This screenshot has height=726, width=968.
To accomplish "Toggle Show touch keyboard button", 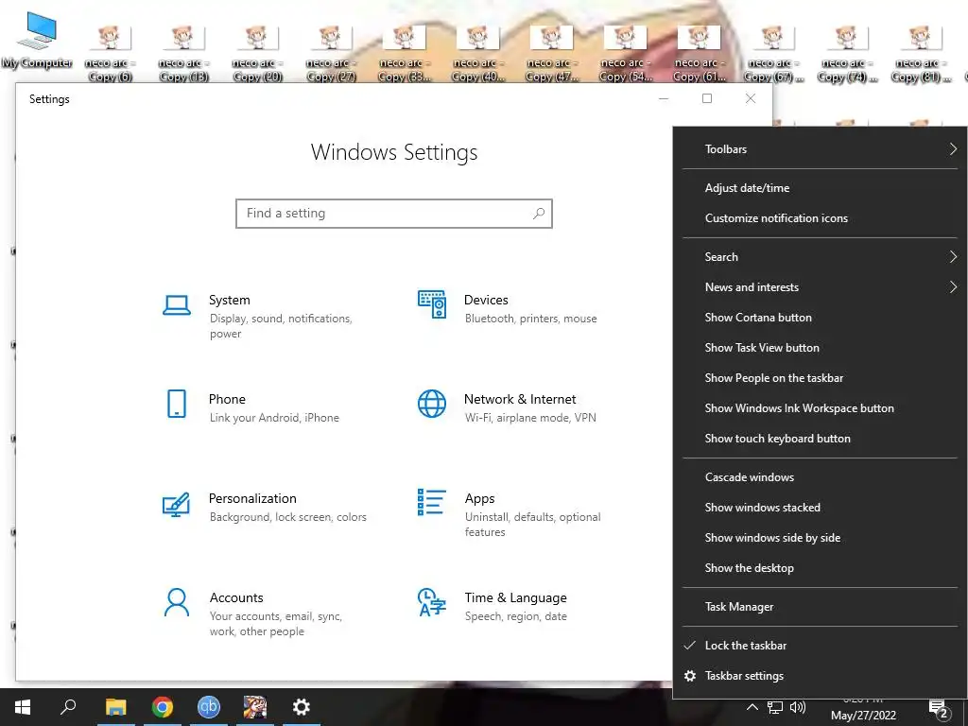I will pos(820,439).
